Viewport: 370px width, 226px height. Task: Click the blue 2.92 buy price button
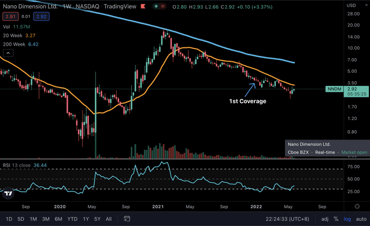coord(41,17)
